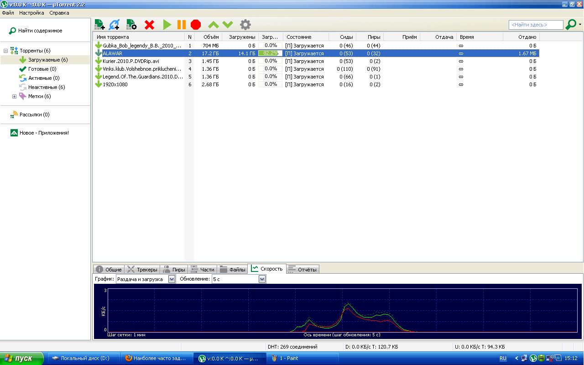Click the red Stop torrent icon
This screenshot has width=584, height=365.
point(196,25)
